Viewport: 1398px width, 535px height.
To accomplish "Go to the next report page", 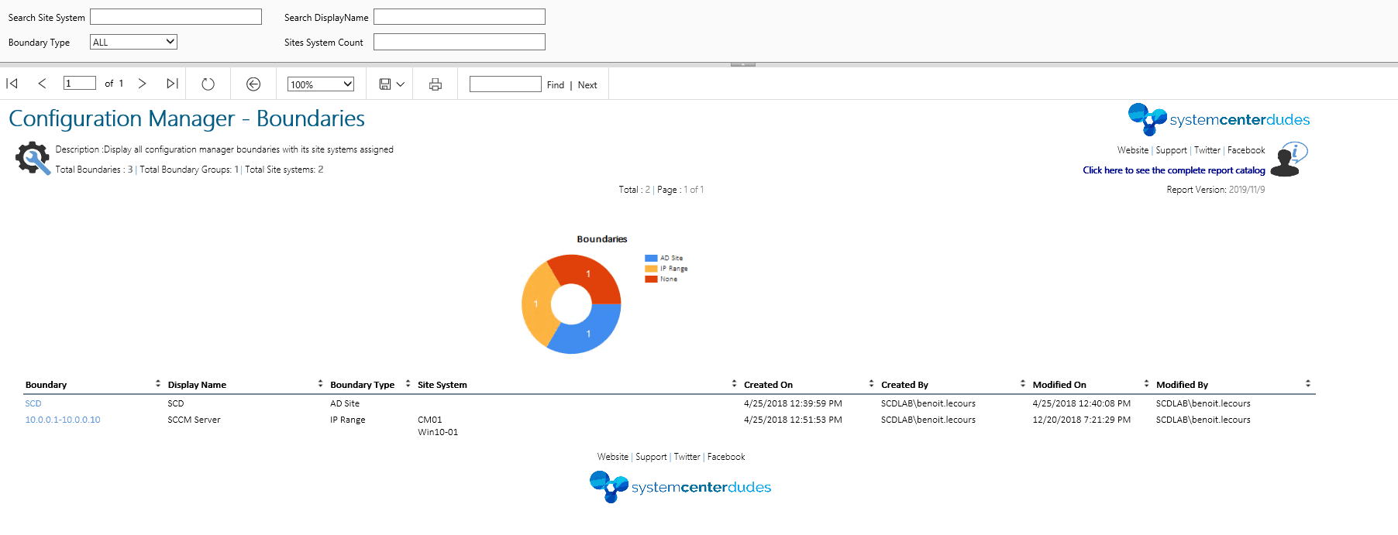I will coord(142,84).
